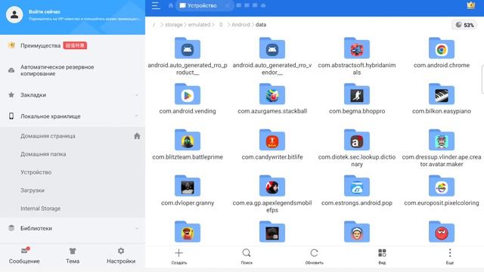Collapse the Локальное хранилище section

click(73, 116)
